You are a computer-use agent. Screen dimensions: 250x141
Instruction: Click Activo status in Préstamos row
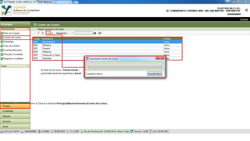click(x=167, y=52)
